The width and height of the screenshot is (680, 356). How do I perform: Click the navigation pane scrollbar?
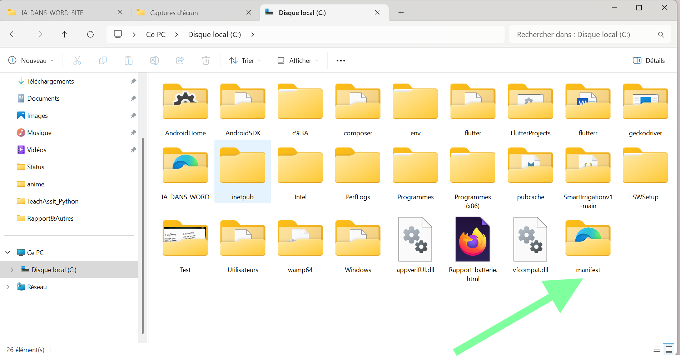pyautogui.click(x=143, y=236)
